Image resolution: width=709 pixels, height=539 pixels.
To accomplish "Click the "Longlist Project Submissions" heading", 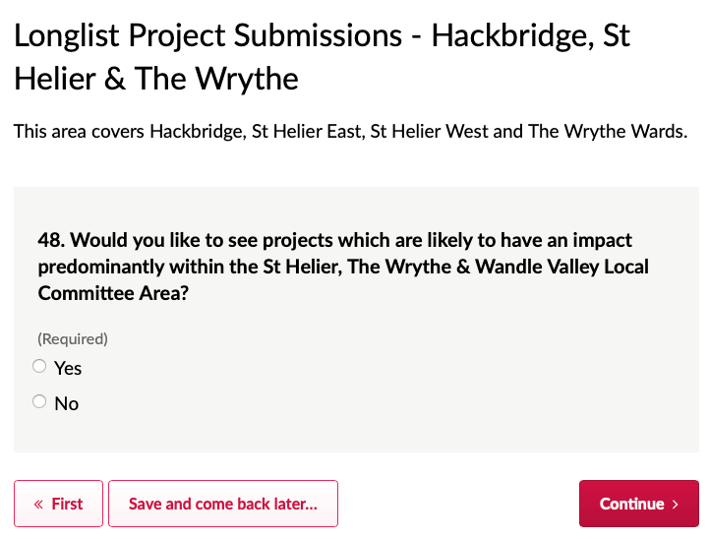I will 207,36.
